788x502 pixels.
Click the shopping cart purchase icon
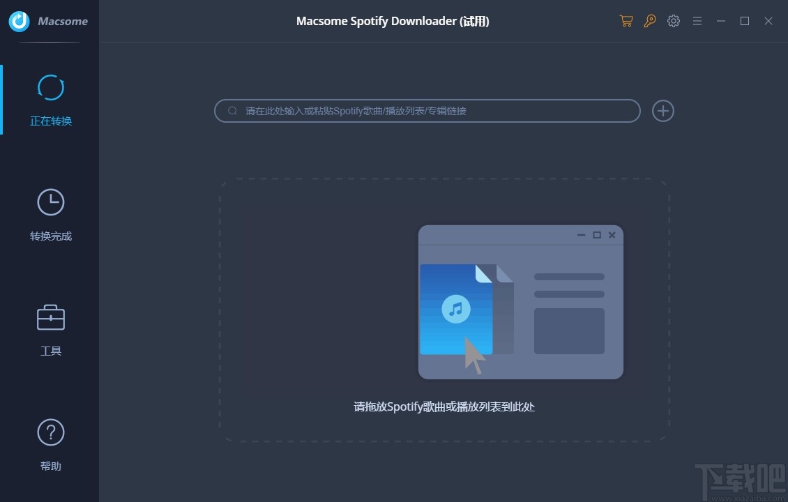tap(626, 21)
